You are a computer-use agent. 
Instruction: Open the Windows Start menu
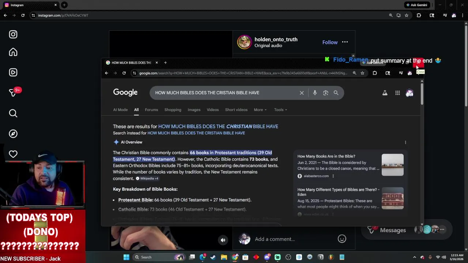pyautogui.click(x=126, y=257)
